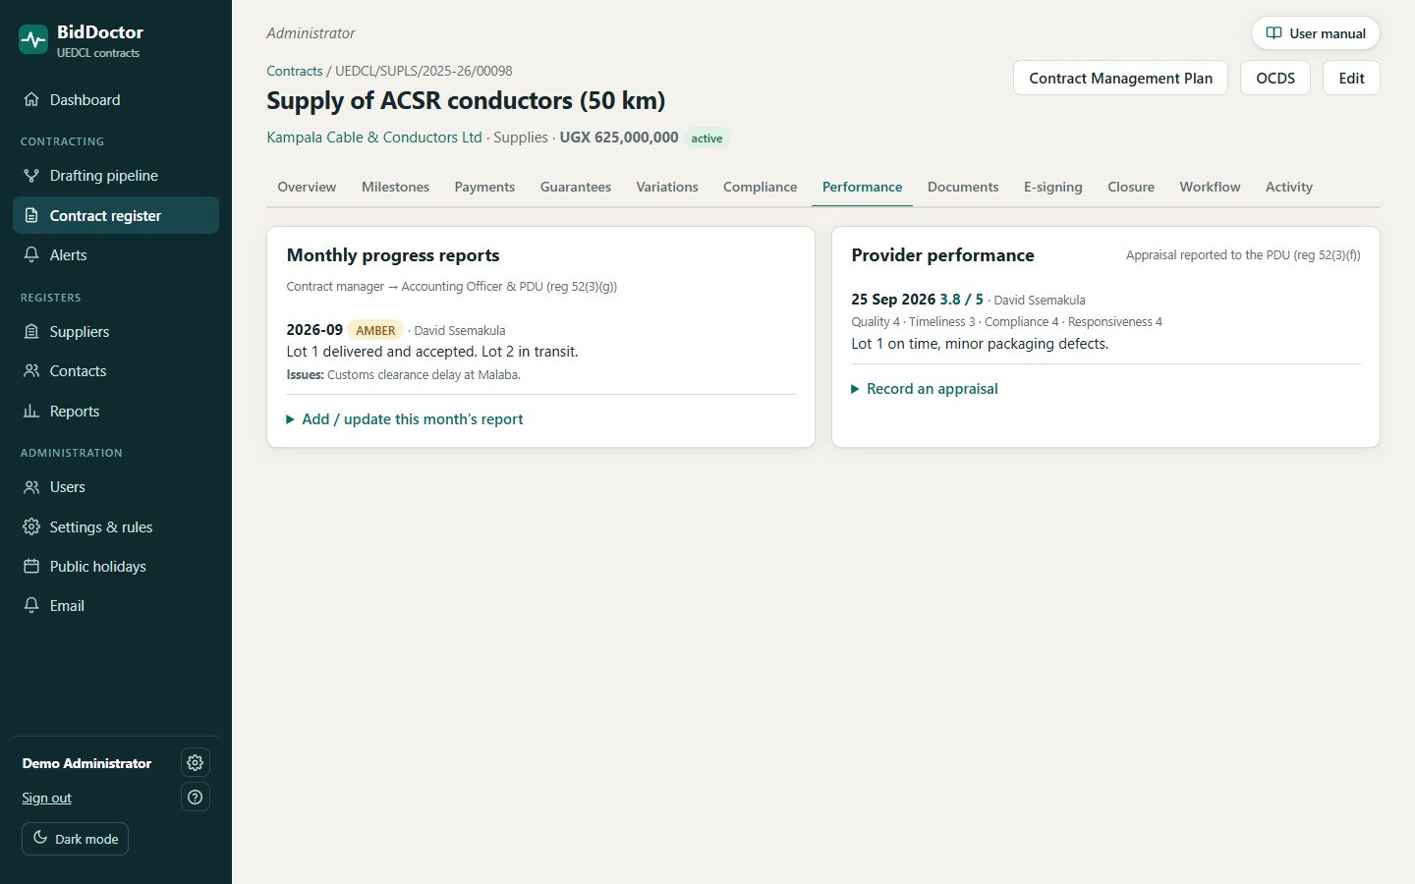Click the Edit contract button
This screenshot has height=884, width=1415.
tap(1351, 78)
